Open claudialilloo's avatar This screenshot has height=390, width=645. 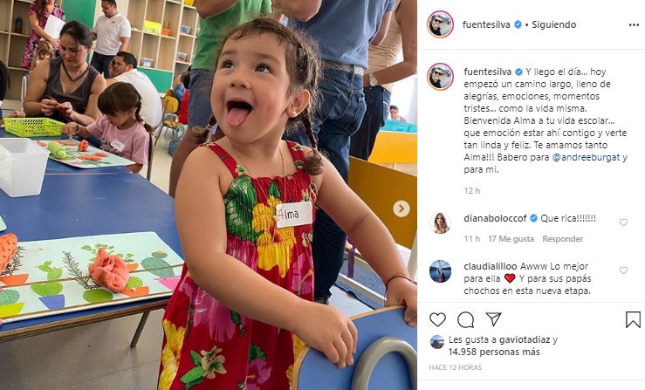pos(440,271)
